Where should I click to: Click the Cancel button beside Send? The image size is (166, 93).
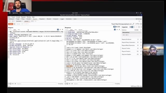click(x=18, y=24)
